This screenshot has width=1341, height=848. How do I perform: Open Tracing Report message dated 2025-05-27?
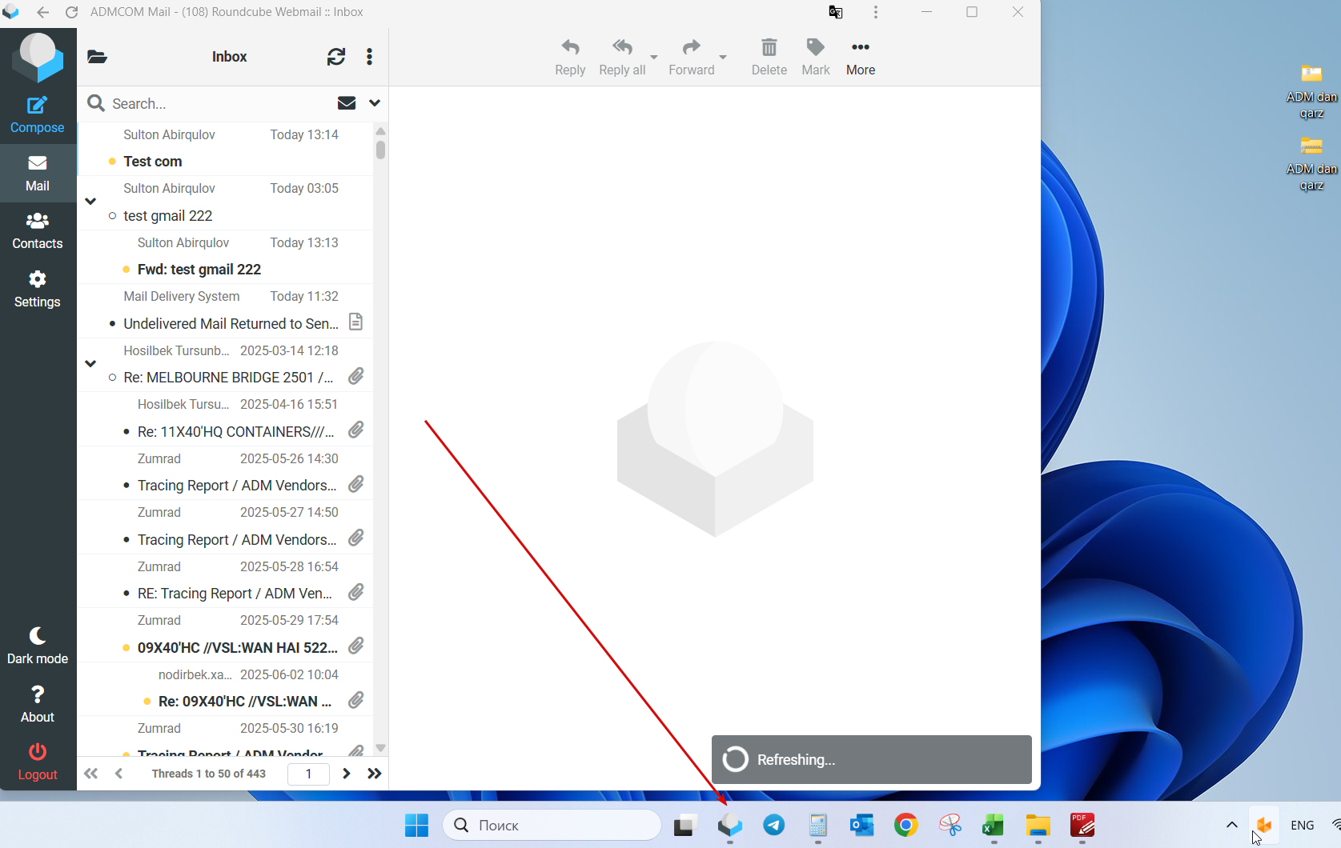pos(225,526)
